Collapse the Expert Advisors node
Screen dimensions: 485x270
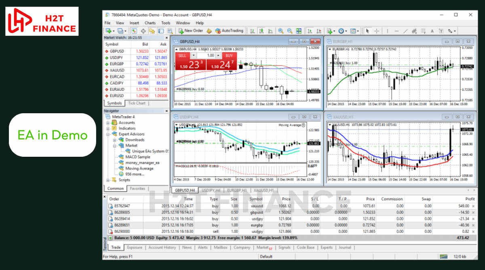108,134
